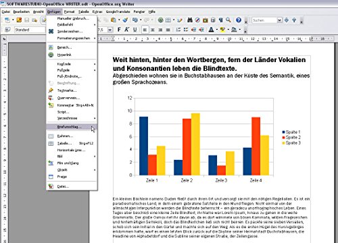Expand Undo history dropdown arrow
Image resolution: width=338 pixels, height=243 pixels.
[x=141, y=20]
